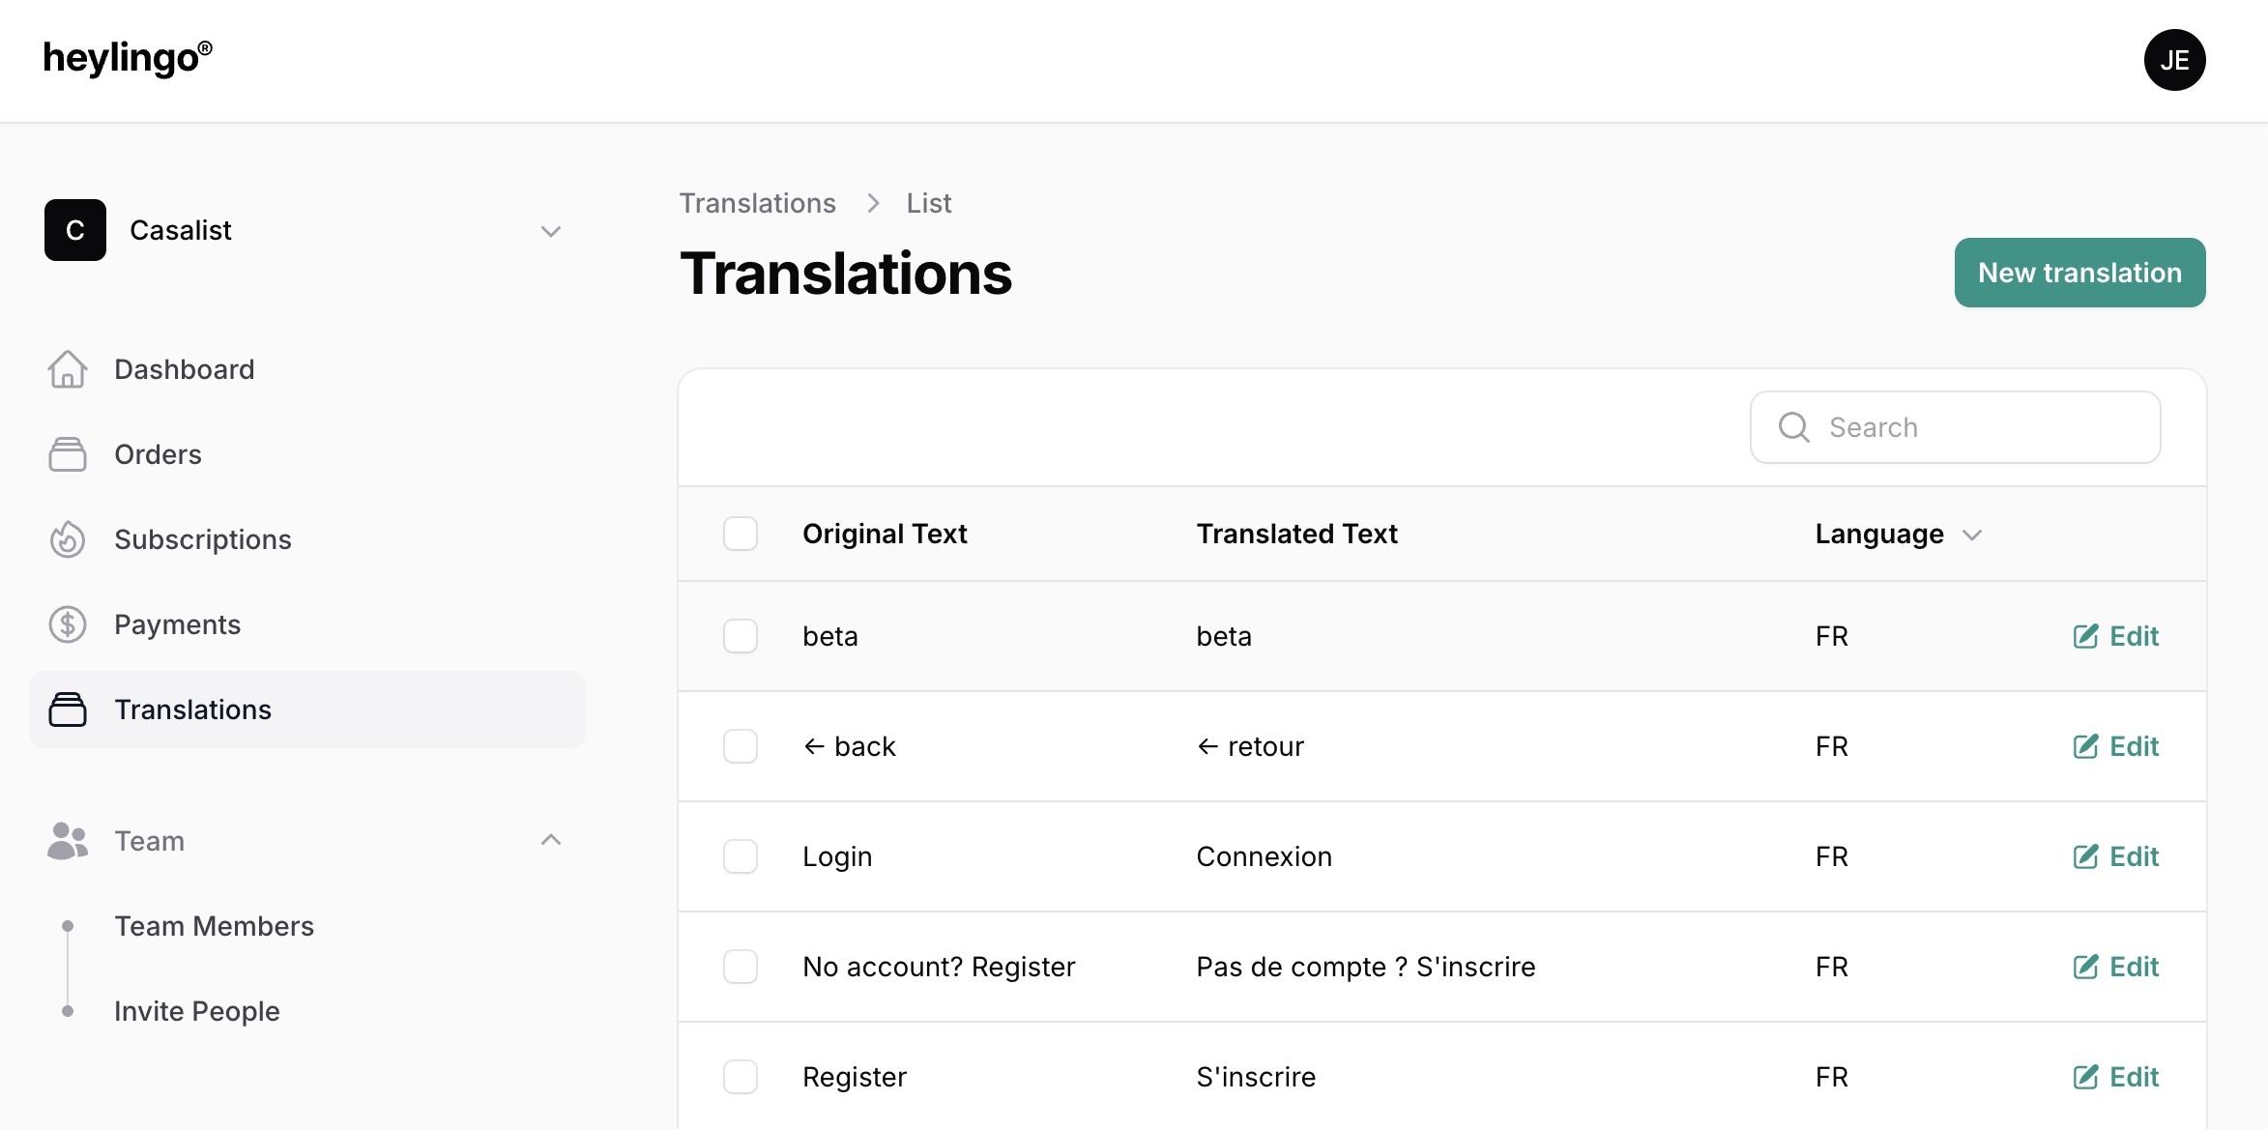
Task: Click the Casalist workspace C icon
Action: 75,230
